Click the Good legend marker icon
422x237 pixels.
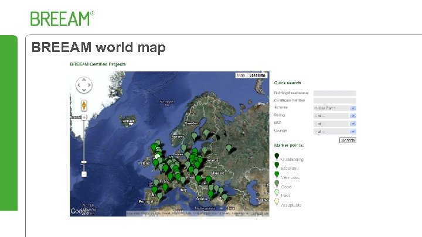(277, 184)
